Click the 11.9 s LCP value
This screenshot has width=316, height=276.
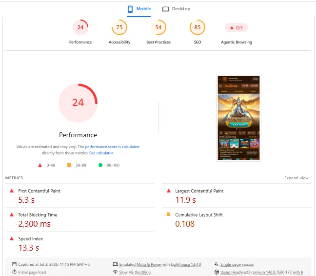[x=185, y=200]
